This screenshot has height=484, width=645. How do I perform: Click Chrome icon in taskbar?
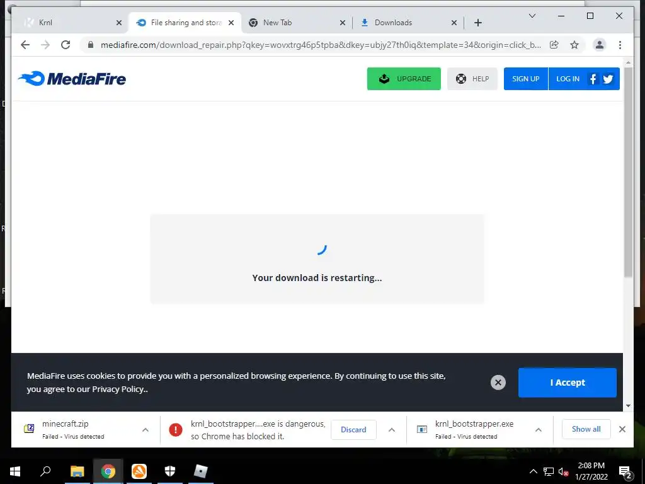108,471
